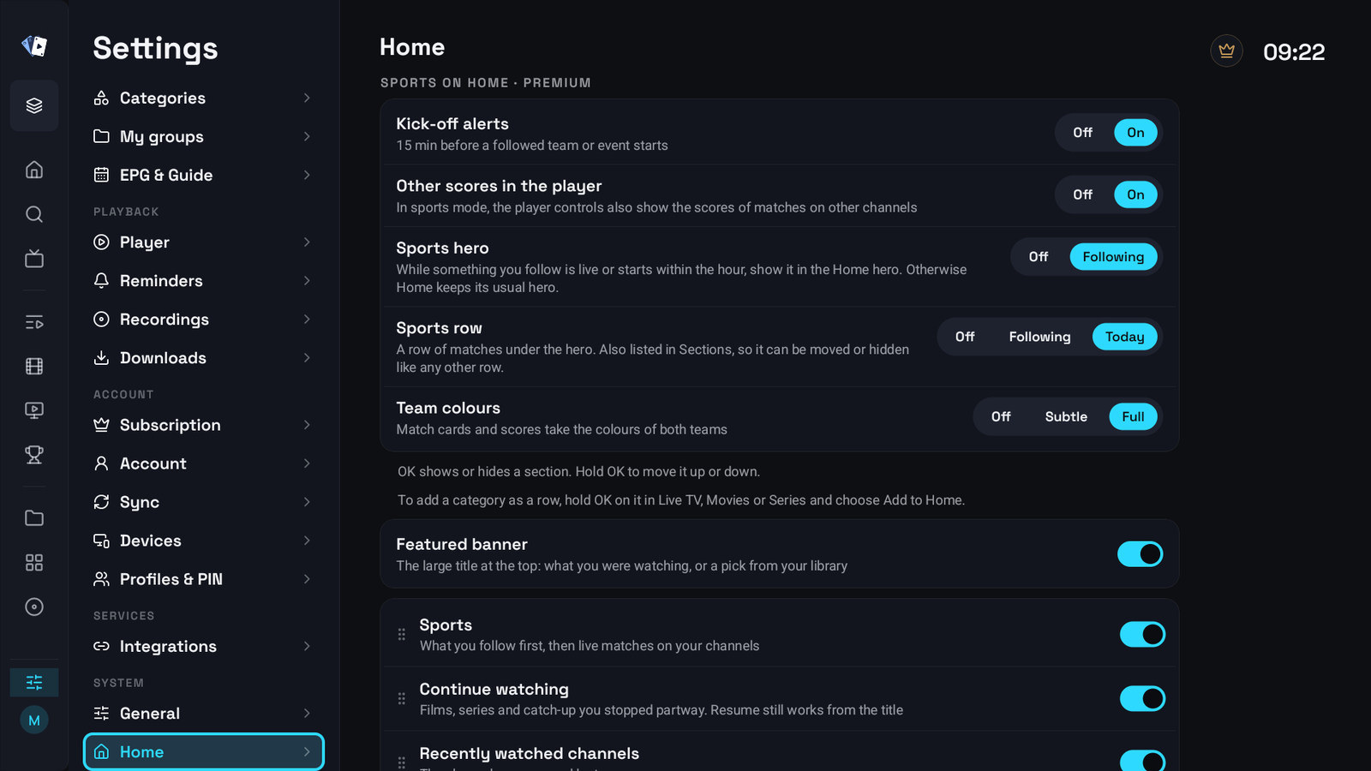Open search with the magnifier icon
This screenshot has width=1371, height=771.
34,214
